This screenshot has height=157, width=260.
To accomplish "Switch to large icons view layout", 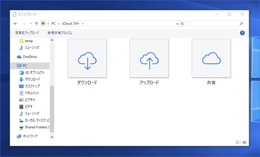I will (x=245, y=142).
